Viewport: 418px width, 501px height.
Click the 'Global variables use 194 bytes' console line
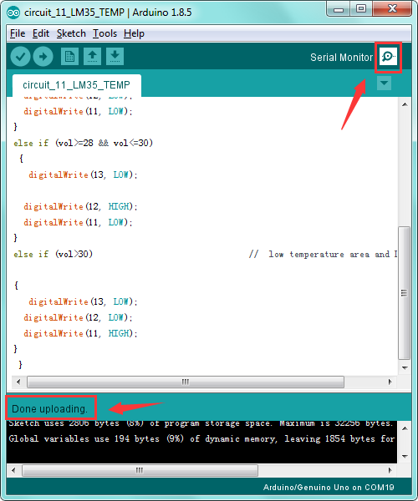point(201,439)
